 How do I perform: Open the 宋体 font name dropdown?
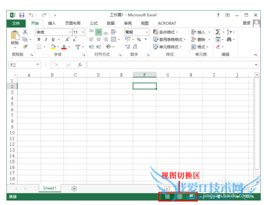[70, 32]
